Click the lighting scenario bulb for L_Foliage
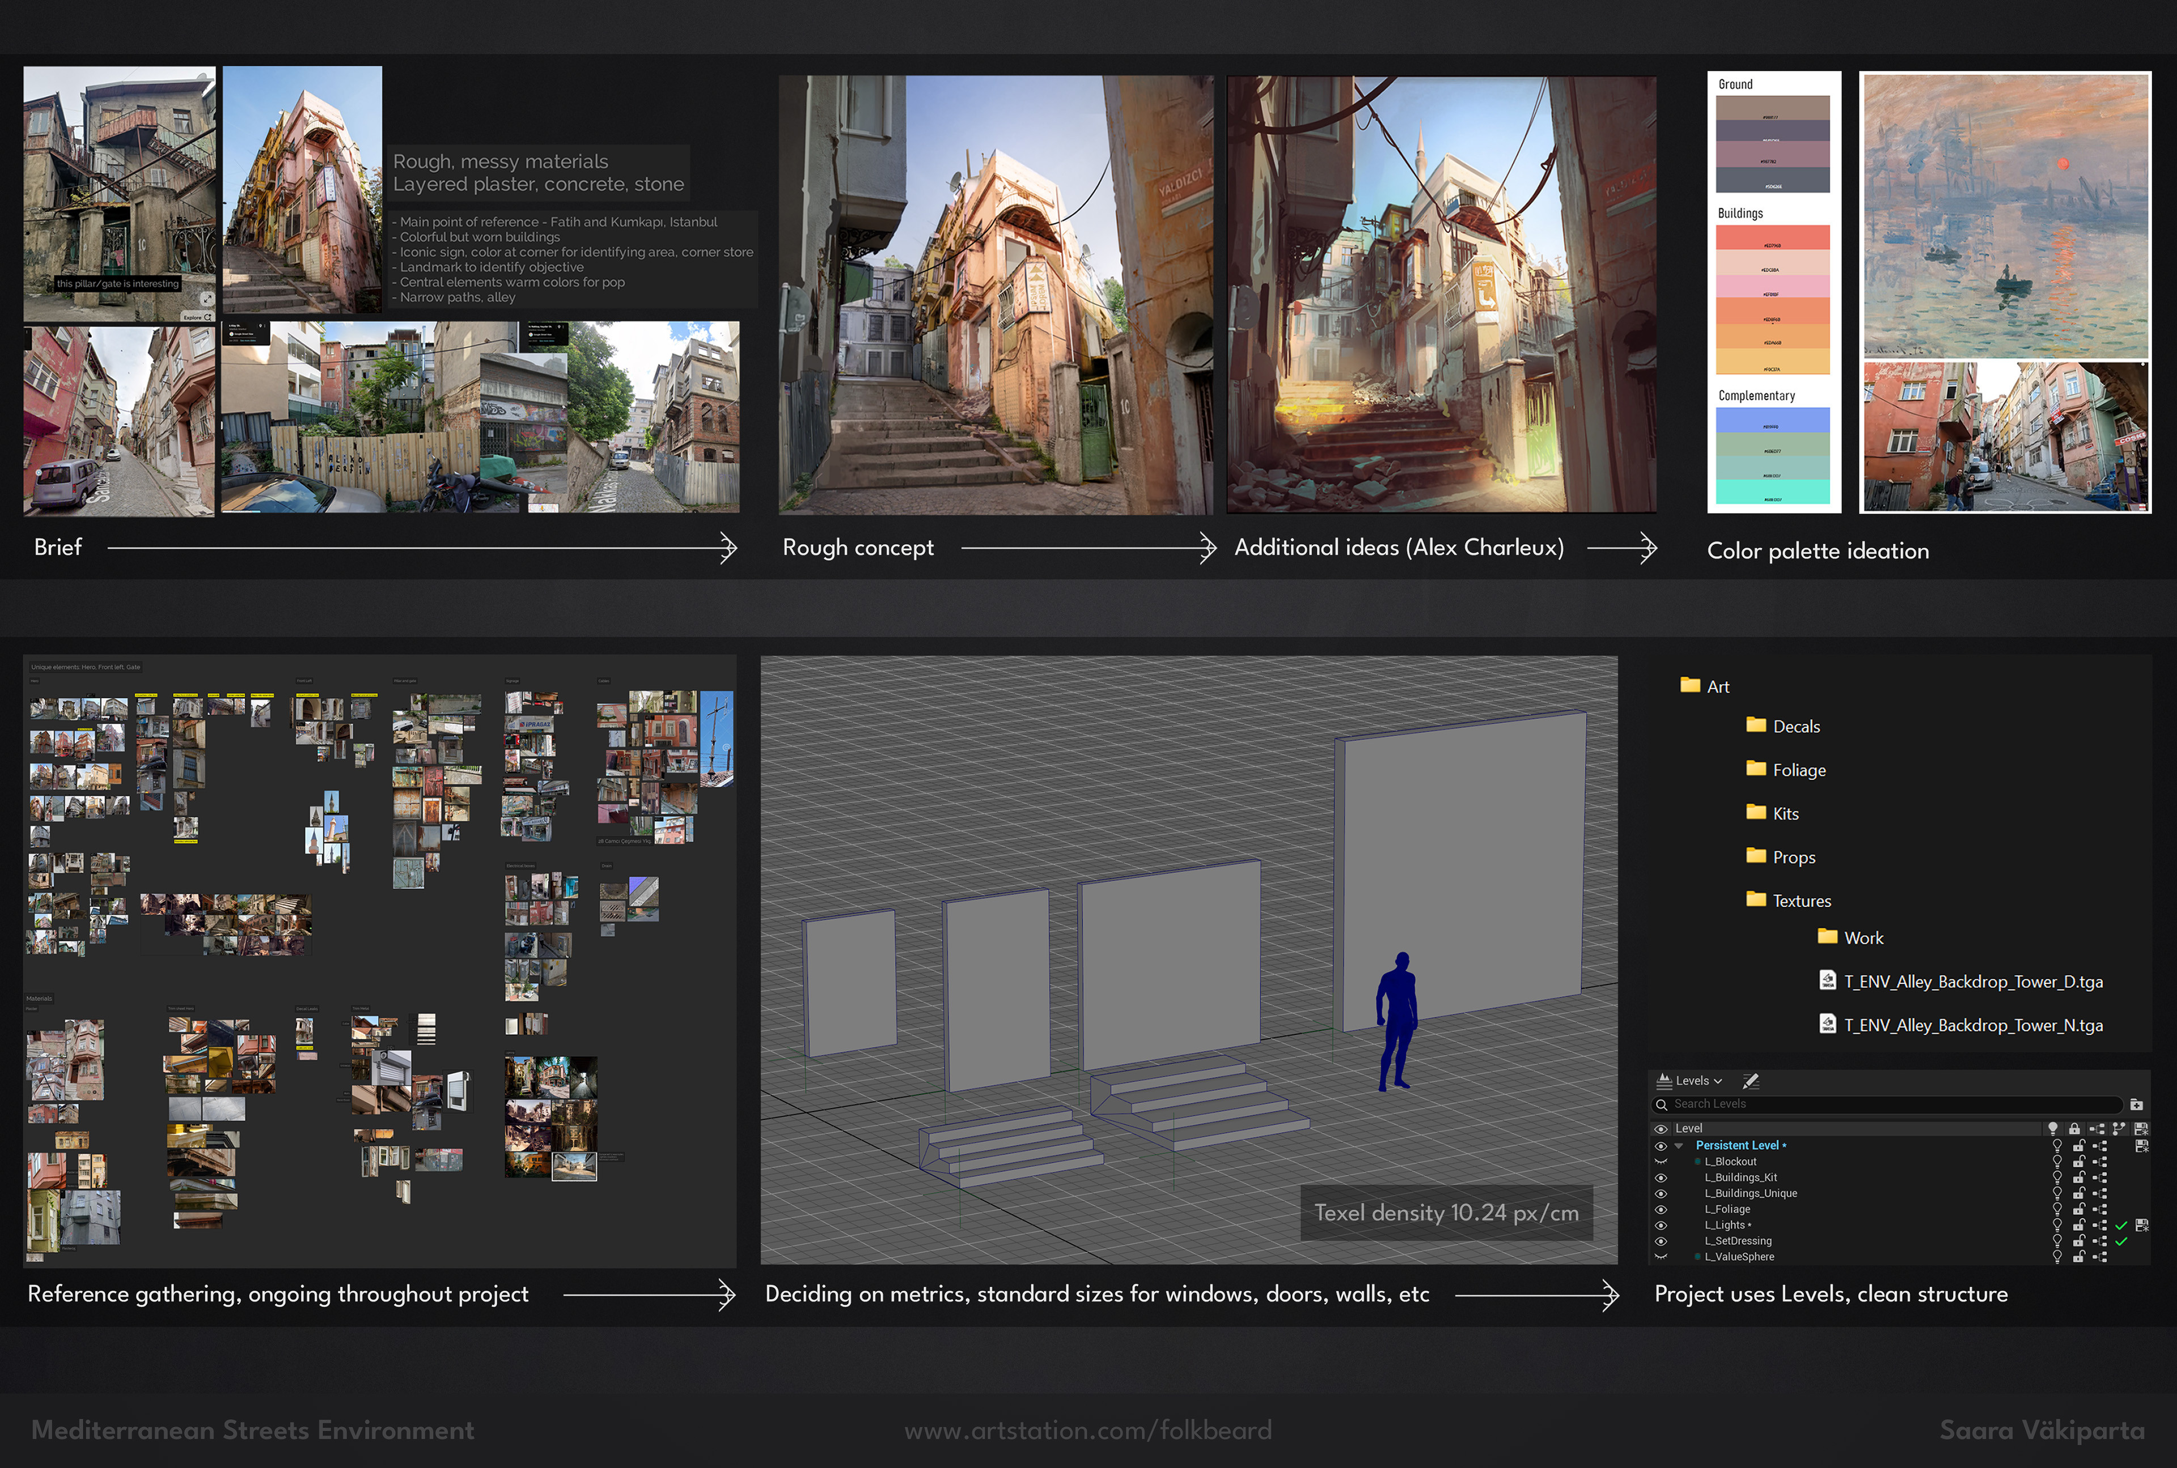Image resolution: width=2177 pixels, height=1468 pixels. point(2056,1210)
